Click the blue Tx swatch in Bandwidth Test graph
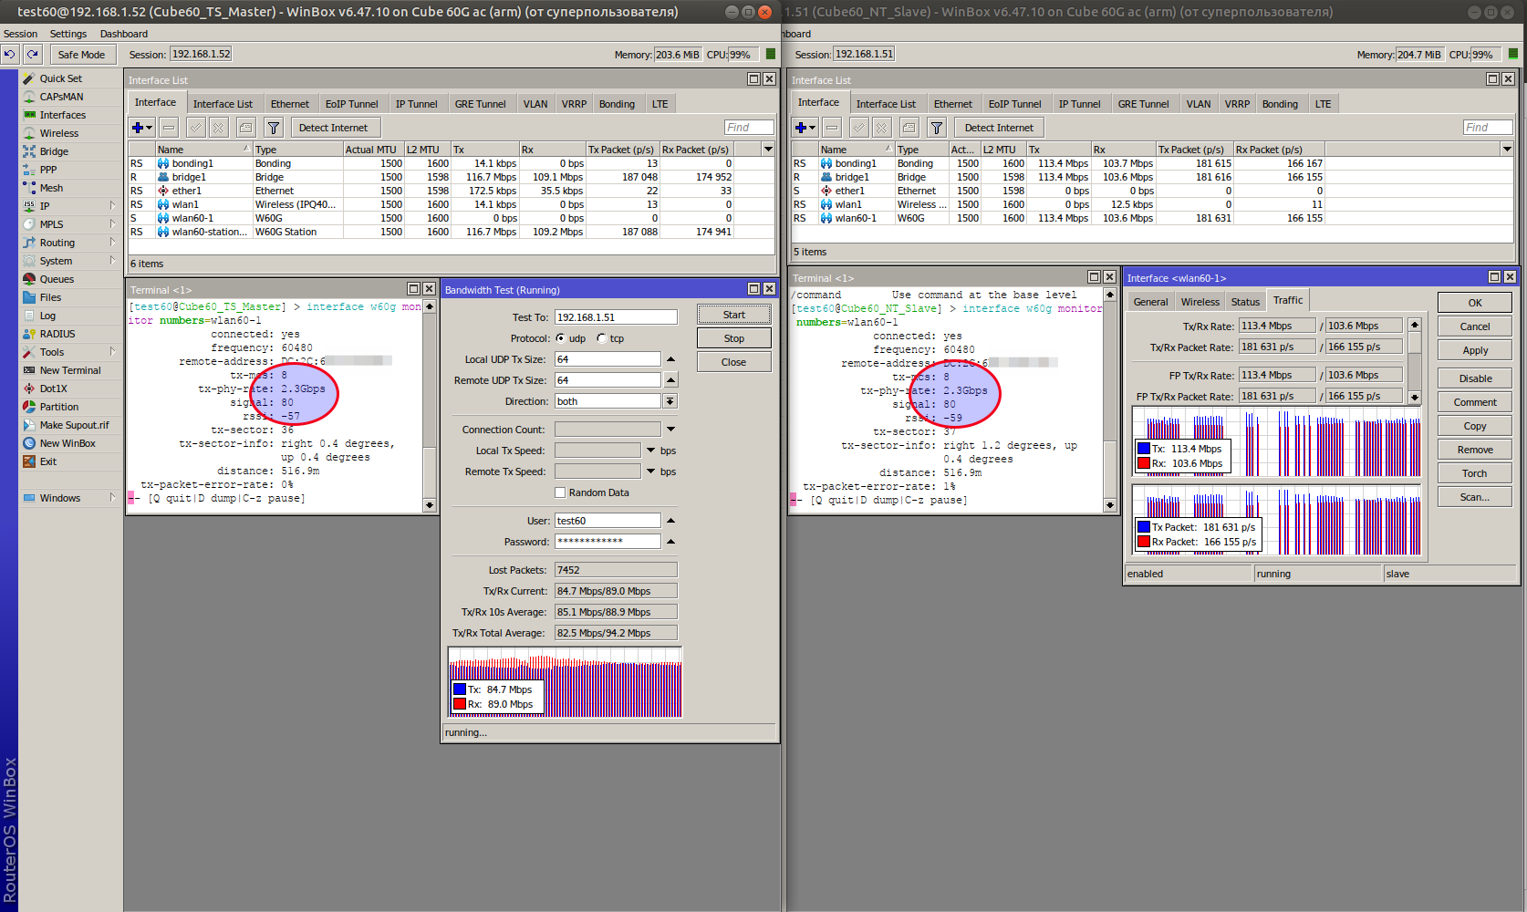 click(460, 689)
